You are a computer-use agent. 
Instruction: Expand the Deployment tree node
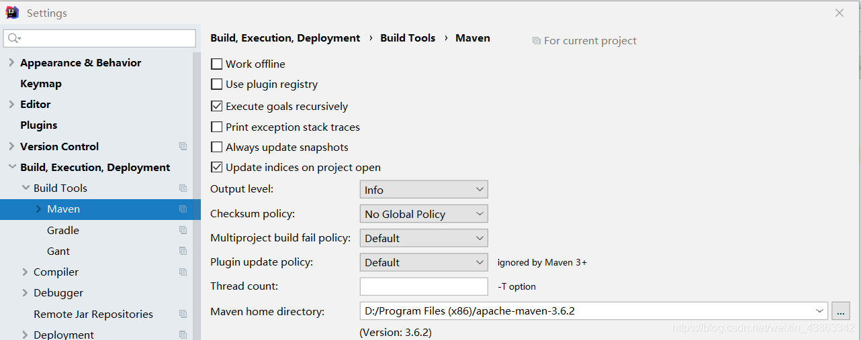[26, 335]
